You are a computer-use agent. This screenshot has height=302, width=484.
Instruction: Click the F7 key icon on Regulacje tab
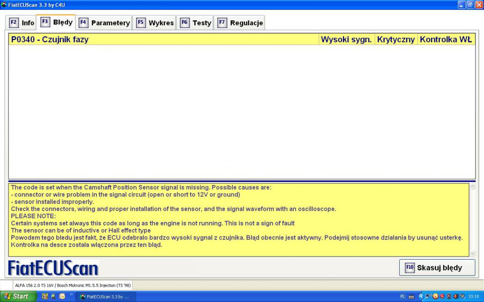click(x=222, y=23)
